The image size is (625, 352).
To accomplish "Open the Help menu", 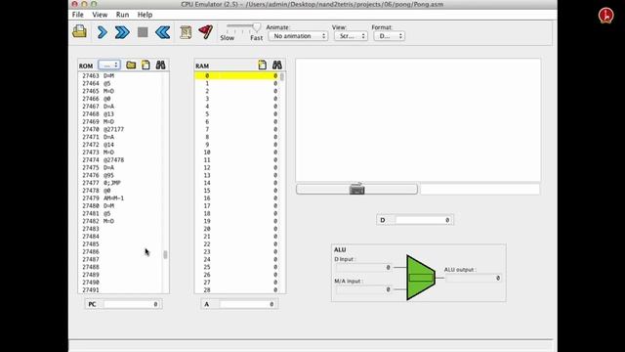I will [x=145, y=15].
